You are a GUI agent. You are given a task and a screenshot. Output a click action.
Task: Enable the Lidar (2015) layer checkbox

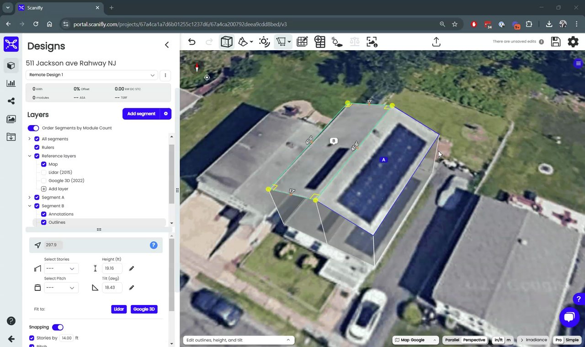[x=44, y=173]
